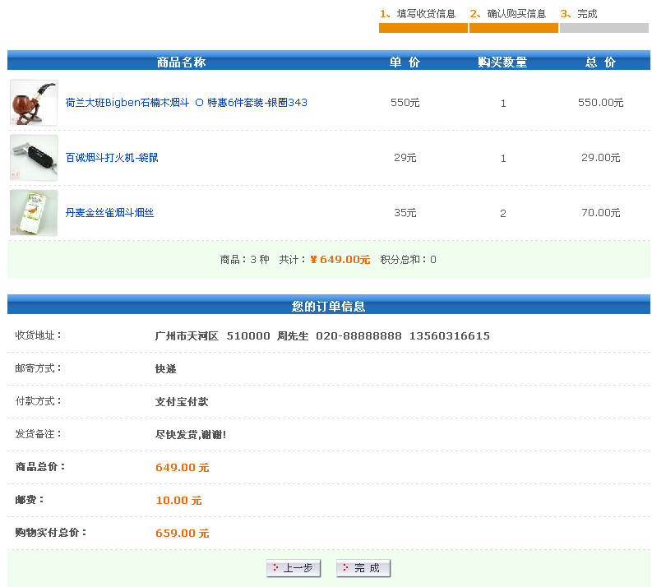Screen dimensions: 652x587
Task: Click the 单价 column header
Action: tap(405, 62)
